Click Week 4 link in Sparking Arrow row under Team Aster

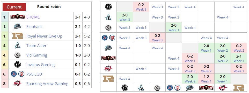coord(141,69)
